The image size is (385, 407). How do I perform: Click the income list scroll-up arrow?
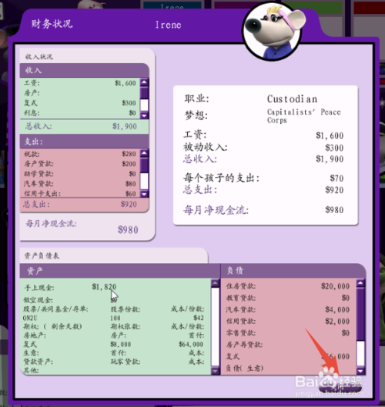[144, 82]
